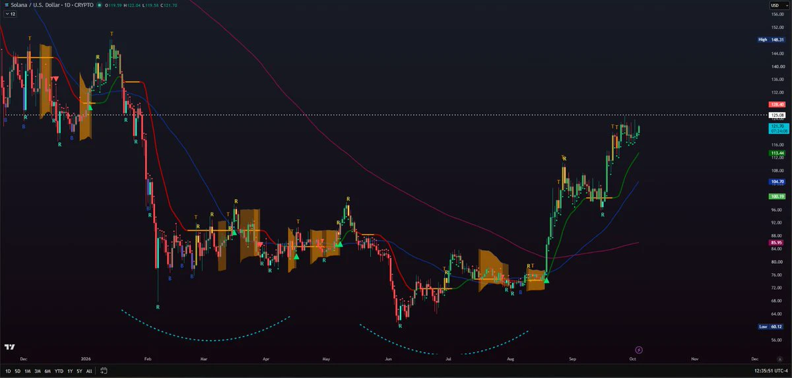Set range to All
This screenshot has width=792, height=378.
click(x=89, y=371)
